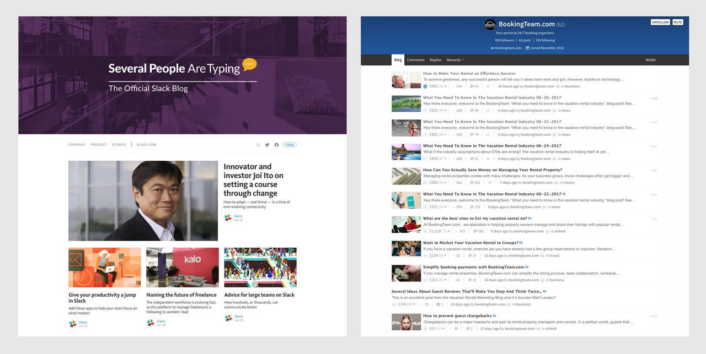Click the Follow button on Slack blog

(x=290, y=145)
